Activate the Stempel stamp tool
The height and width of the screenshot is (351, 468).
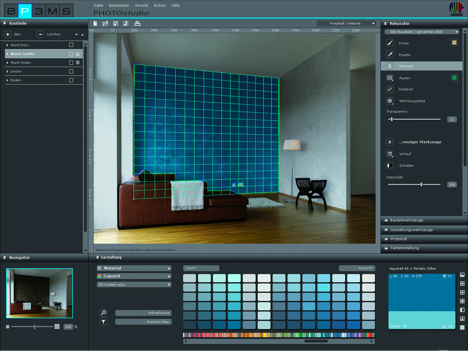[390, 66]
